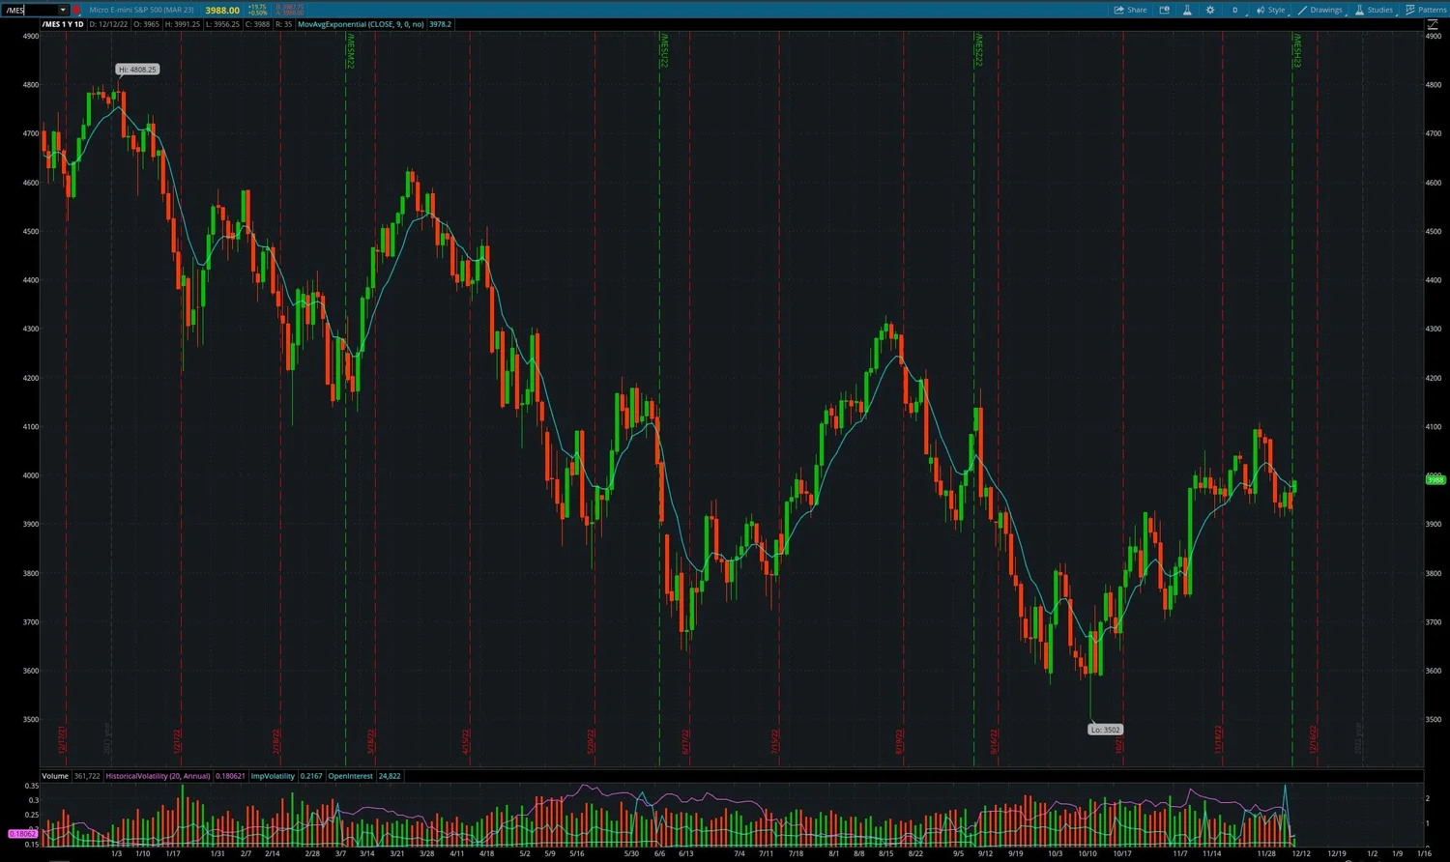
Task: Open the chart Style menu
Action: pyautogui.click(x=1276, y=10)
